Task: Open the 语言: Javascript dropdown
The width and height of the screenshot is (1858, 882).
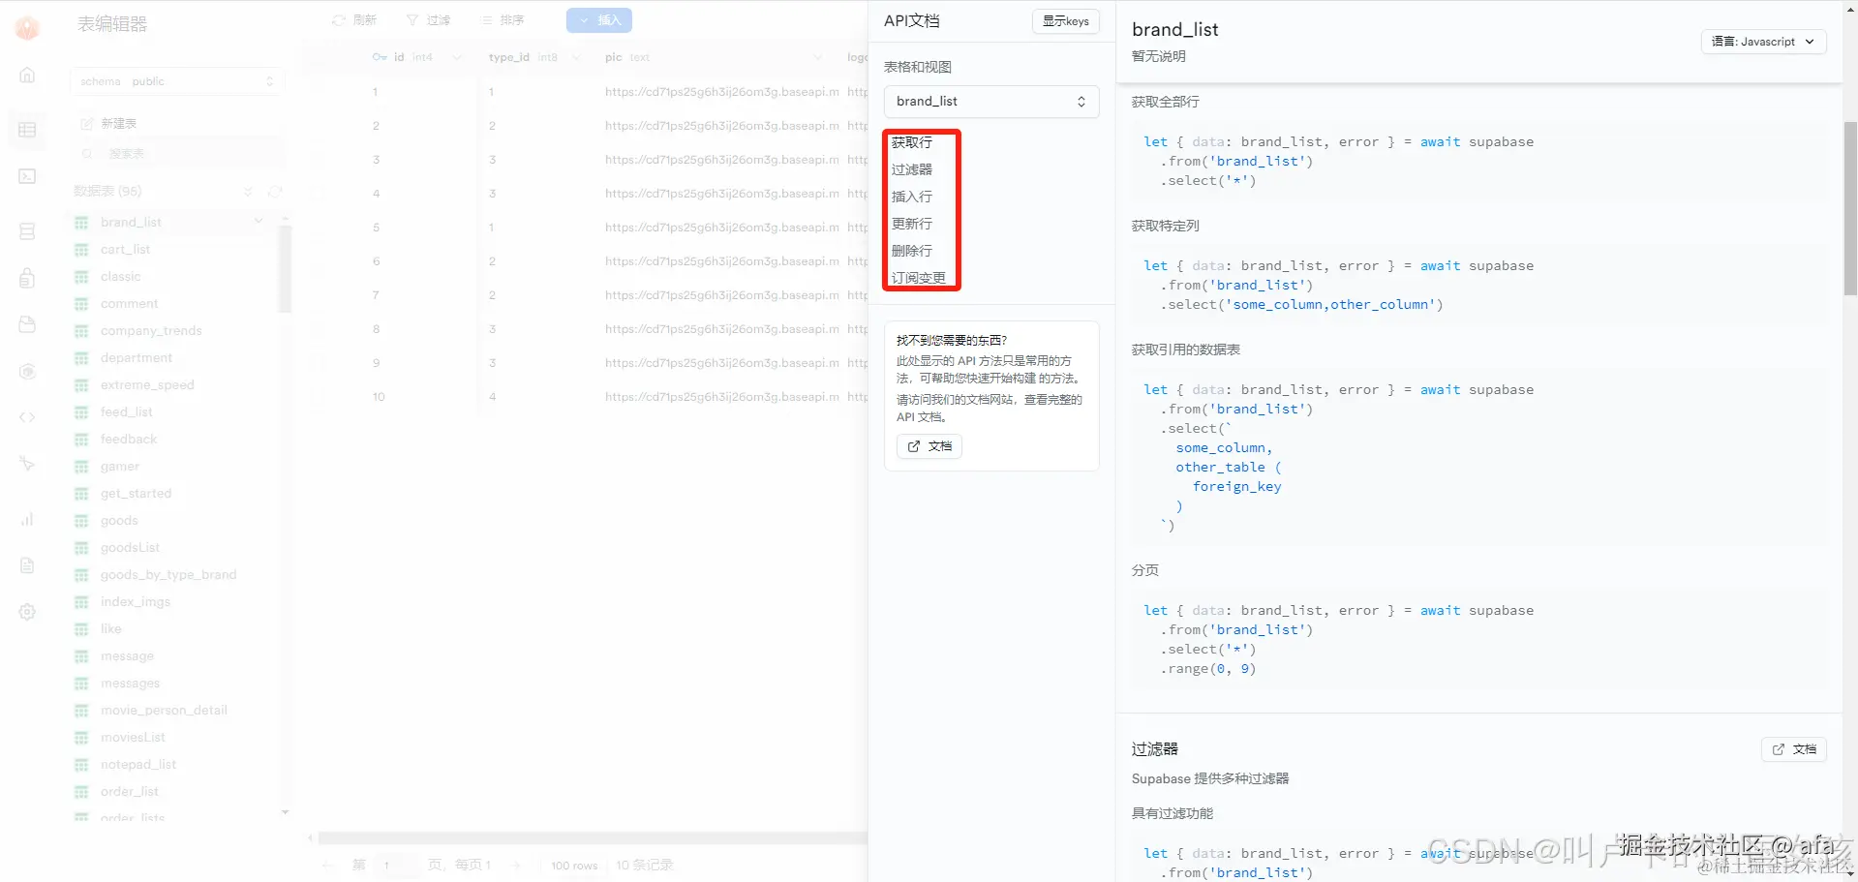Action: 1762,42
